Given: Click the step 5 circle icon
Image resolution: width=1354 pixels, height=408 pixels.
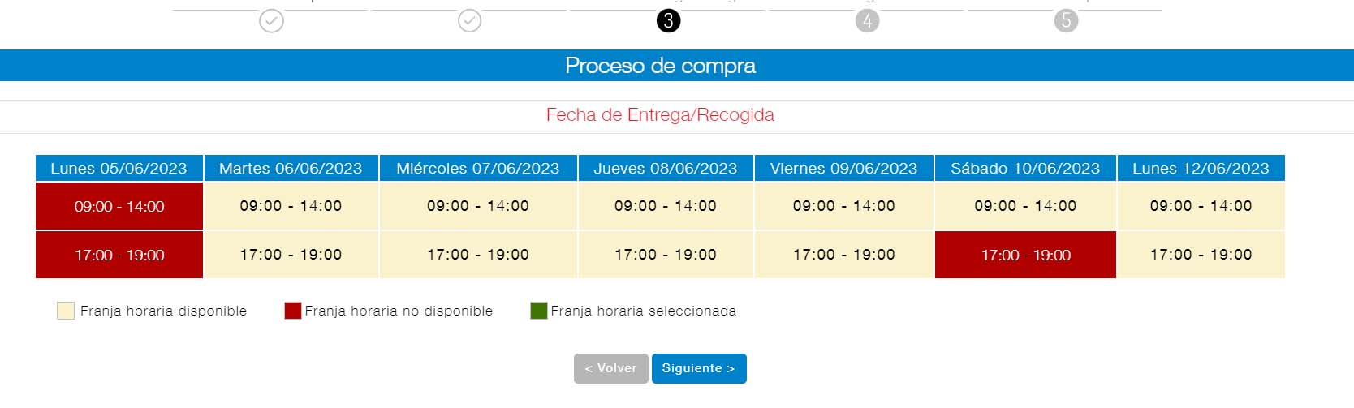Looking at the screenshot, I should (x=1066, y=20).
